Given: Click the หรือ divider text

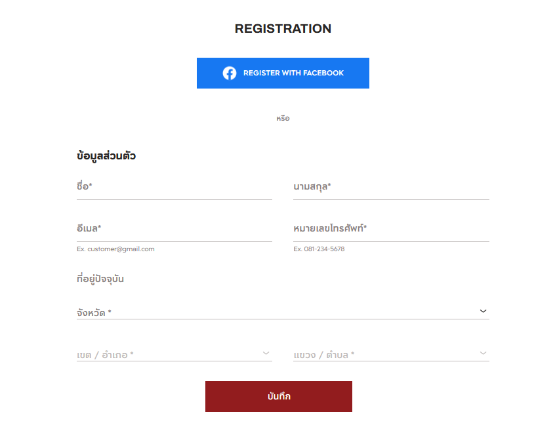Looking at the screenshot, I should [283, 119].
